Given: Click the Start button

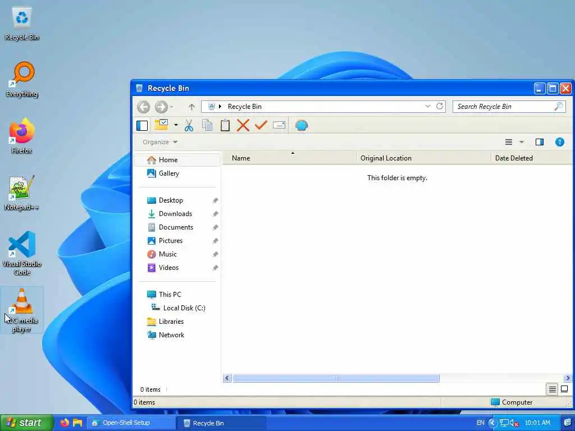Looking at the screenshot, I should [27, 423].
